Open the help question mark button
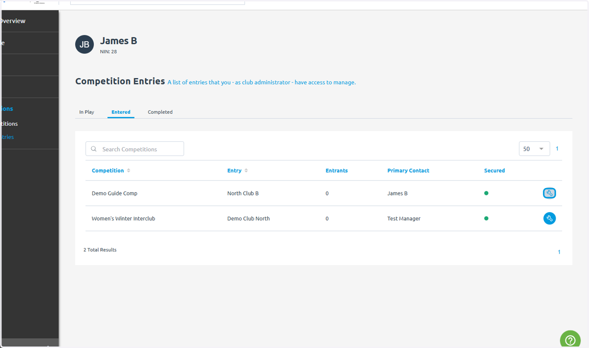This screenshot has width=589, height=348. coord(570,339)
